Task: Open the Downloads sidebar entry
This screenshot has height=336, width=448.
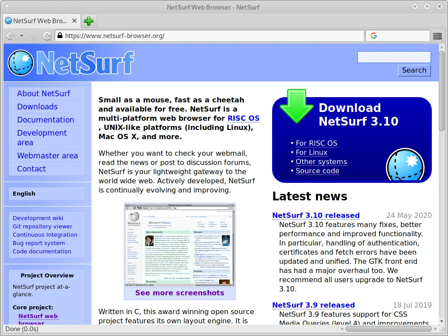Action: pyautogui.click(x=37, y=107)
